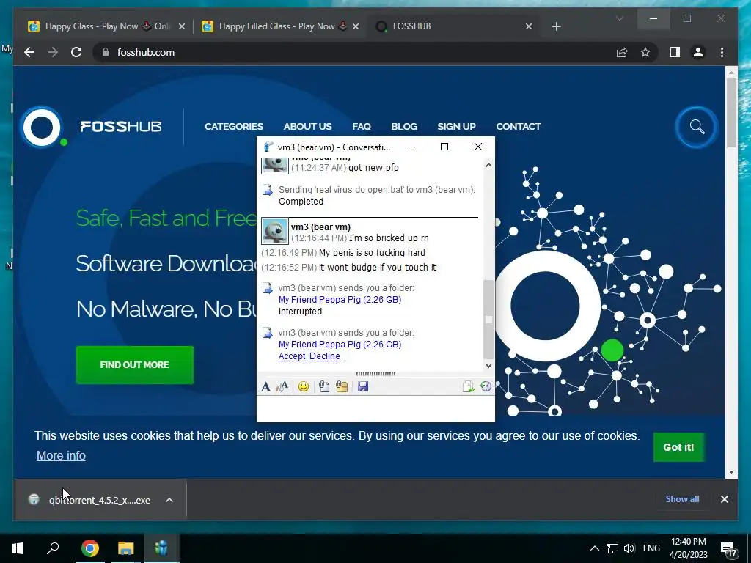This screenshot has width=751, height=563.
Task: Open notification center icon
Action: click(x=728, y=549)
